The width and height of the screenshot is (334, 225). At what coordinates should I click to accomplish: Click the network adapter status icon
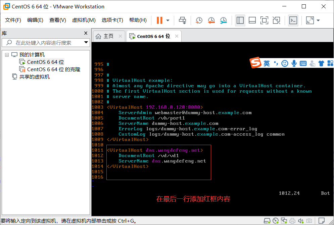coord(284,221)
